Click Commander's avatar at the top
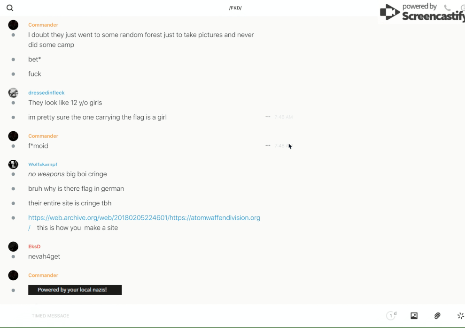The image size is (465, 328). (13, 25)
